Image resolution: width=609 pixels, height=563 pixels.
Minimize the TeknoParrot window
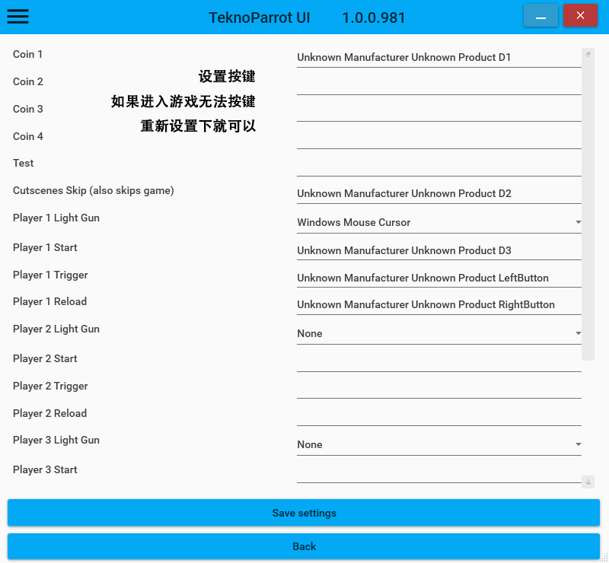540,16
